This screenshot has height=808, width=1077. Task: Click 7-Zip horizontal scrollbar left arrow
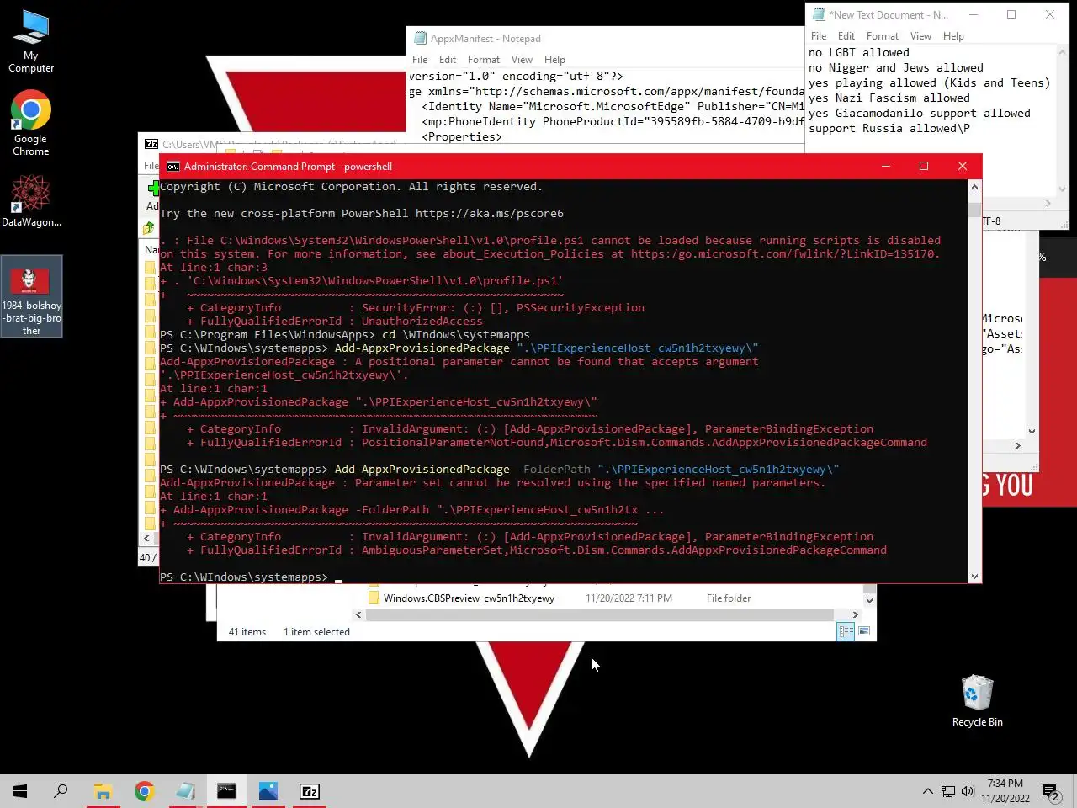click(146, 538)
